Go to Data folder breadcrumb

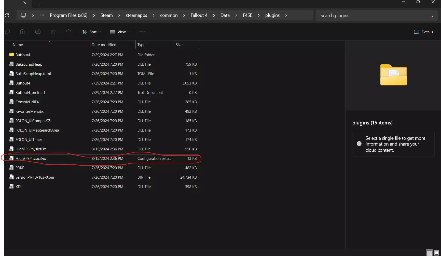point(225,15)
